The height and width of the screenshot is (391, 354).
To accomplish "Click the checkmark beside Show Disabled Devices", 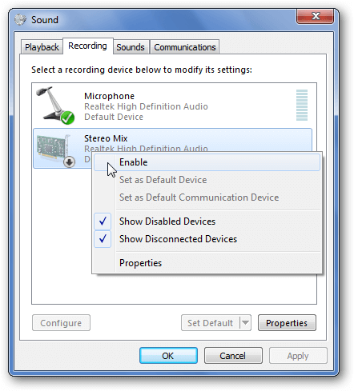I will coord(103,221).
